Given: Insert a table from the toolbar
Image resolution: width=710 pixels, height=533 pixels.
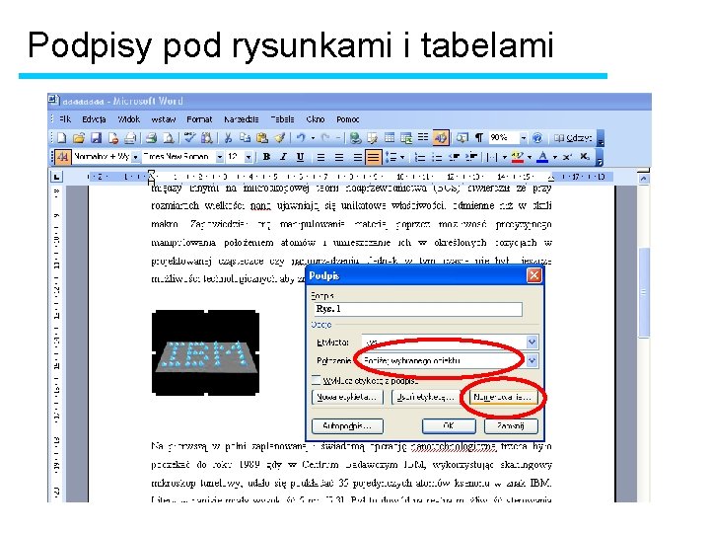Looking at the screenshot, I should pos(390,137).
